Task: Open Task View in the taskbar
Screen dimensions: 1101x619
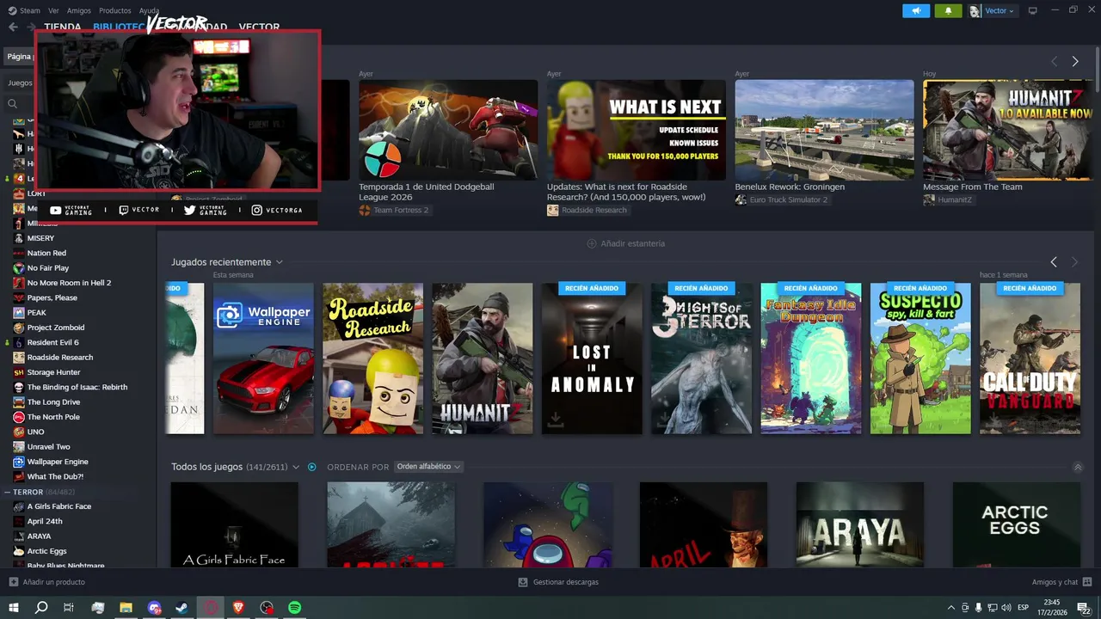Action: point(69,608)
